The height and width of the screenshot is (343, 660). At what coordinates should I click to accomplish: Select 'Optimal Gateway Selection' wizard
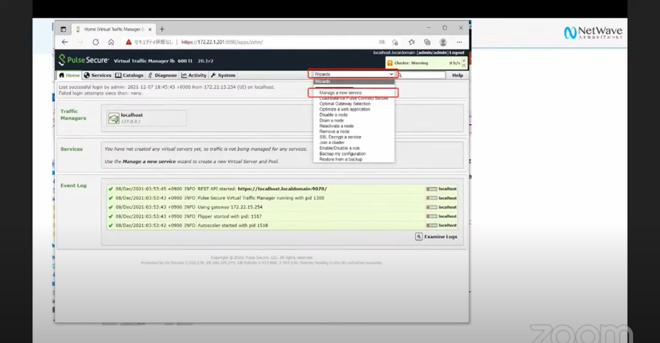click(x=345, y=104)
